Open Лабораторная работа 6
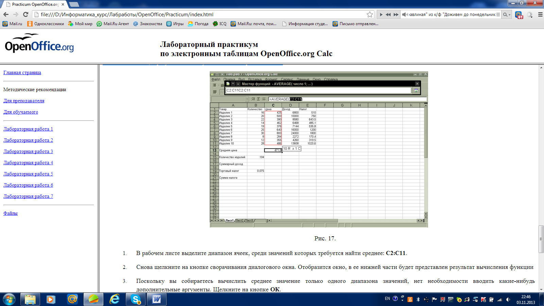Screen dimensions: 544x306 (28, 185)
